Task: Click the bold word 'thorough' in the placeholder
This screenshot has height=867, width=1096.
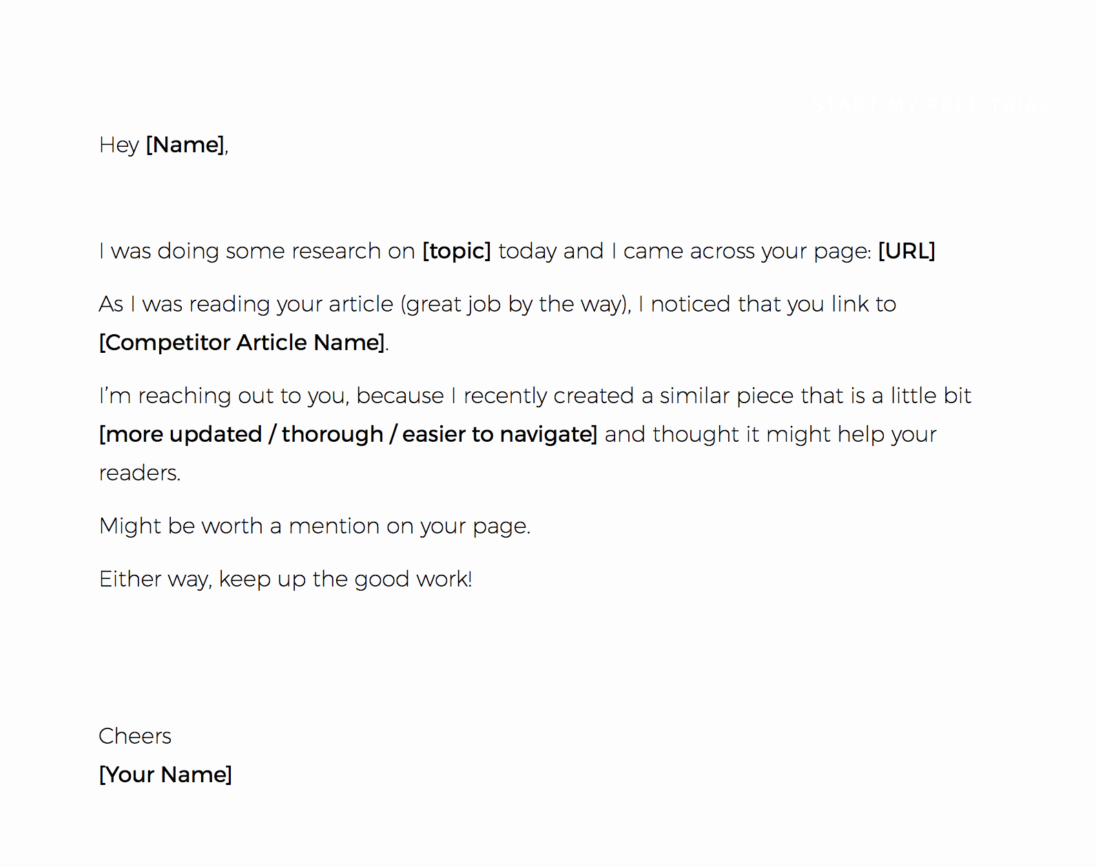Action: pyautogui.click(x=332, y=434)
